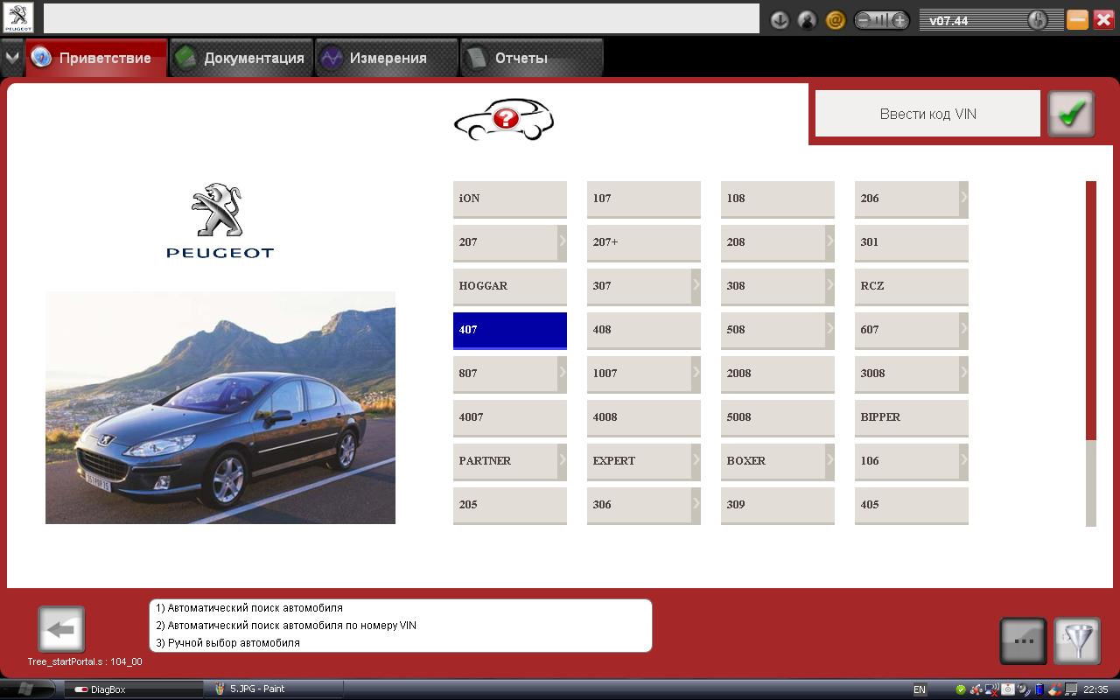Click the Windows start button in the taskbar
The image size is (1120, 700).
pos(24,689)
